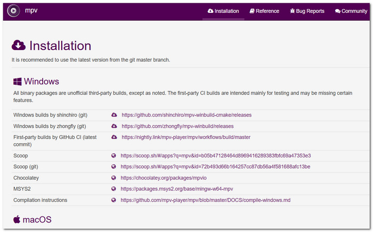Click the 'Scoop' row label
373x232 pixels.
click(20, 155)
